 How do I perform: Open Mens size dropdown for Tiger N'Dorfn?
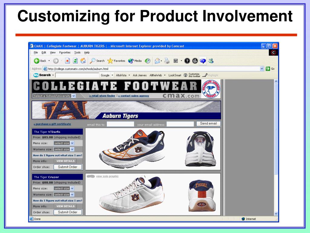(x=72, y=143)
